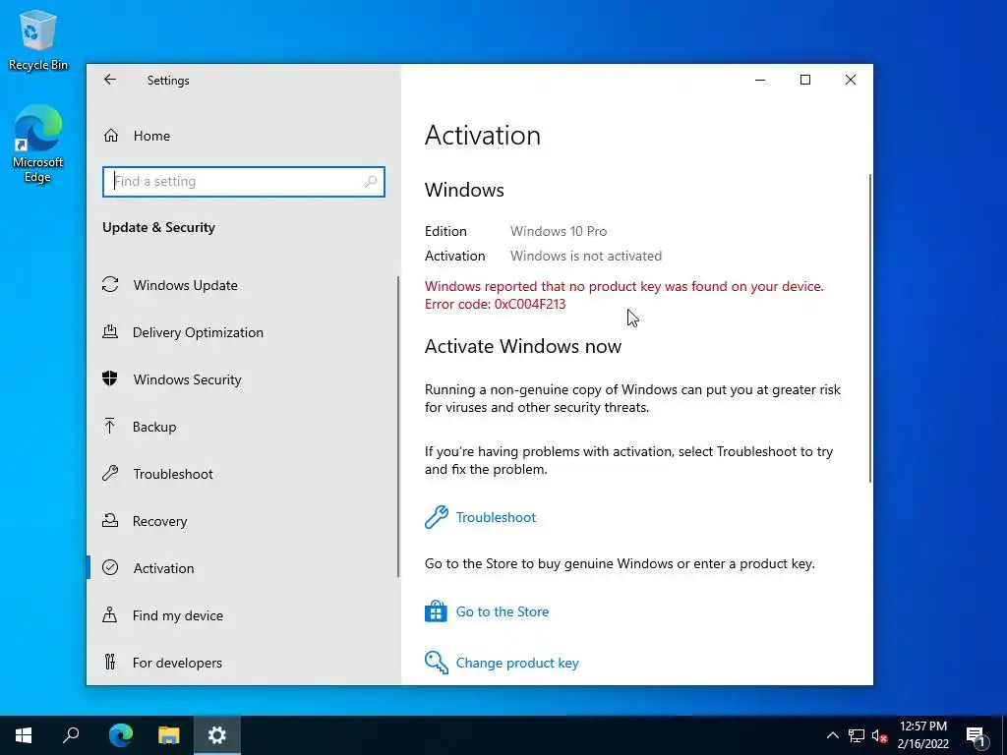Image resolution: width=1007 pixels, height=755 pixels.
Task: Select the For developers tools icon
Action: tap(110, 662)
